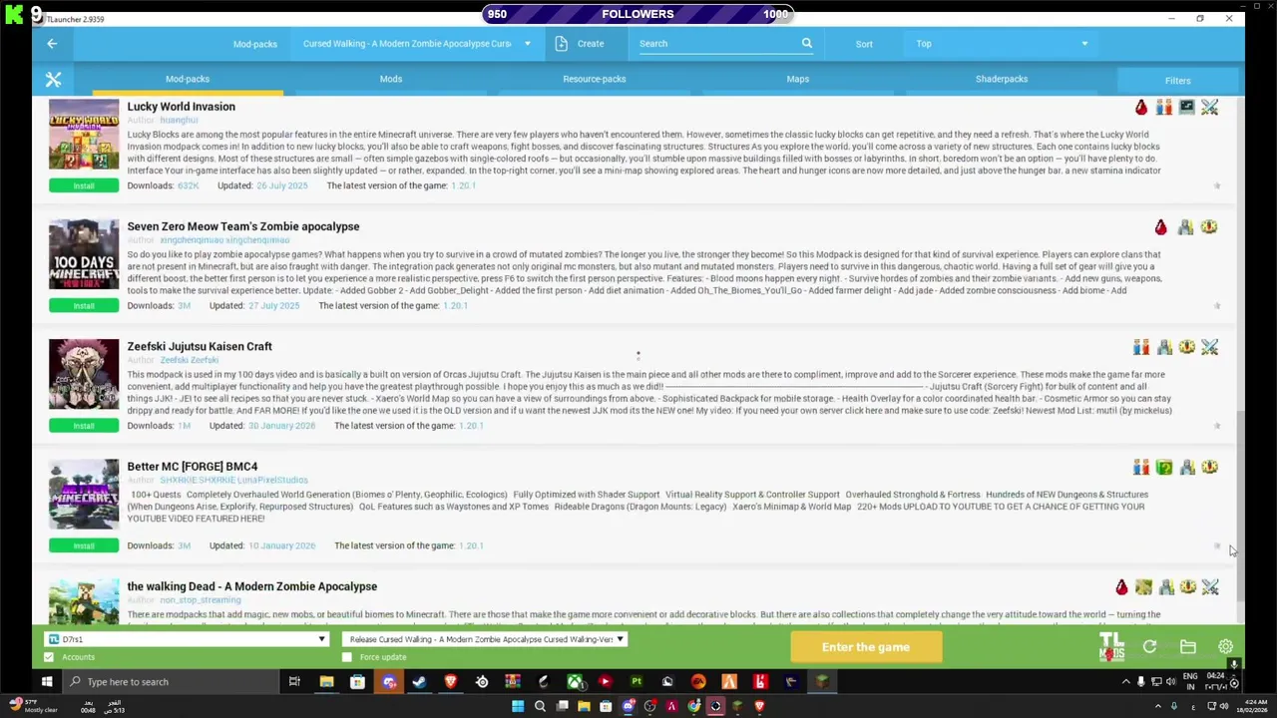Viewport: 1277px width, 718px height.
Task: Open the walking Dead Modern Zombie Apocalypse title
Action: point(251,586)
